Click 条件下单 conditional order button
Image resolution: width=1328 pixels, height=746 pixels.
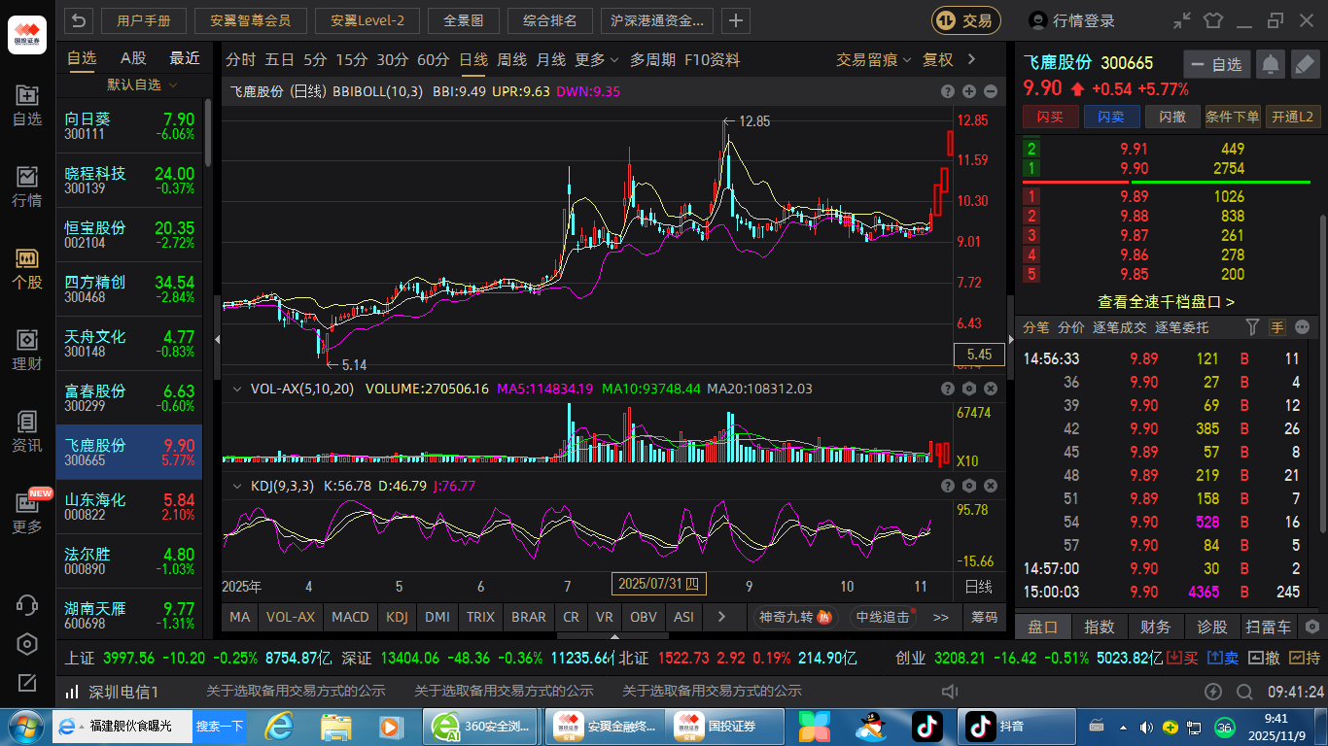1233,117
